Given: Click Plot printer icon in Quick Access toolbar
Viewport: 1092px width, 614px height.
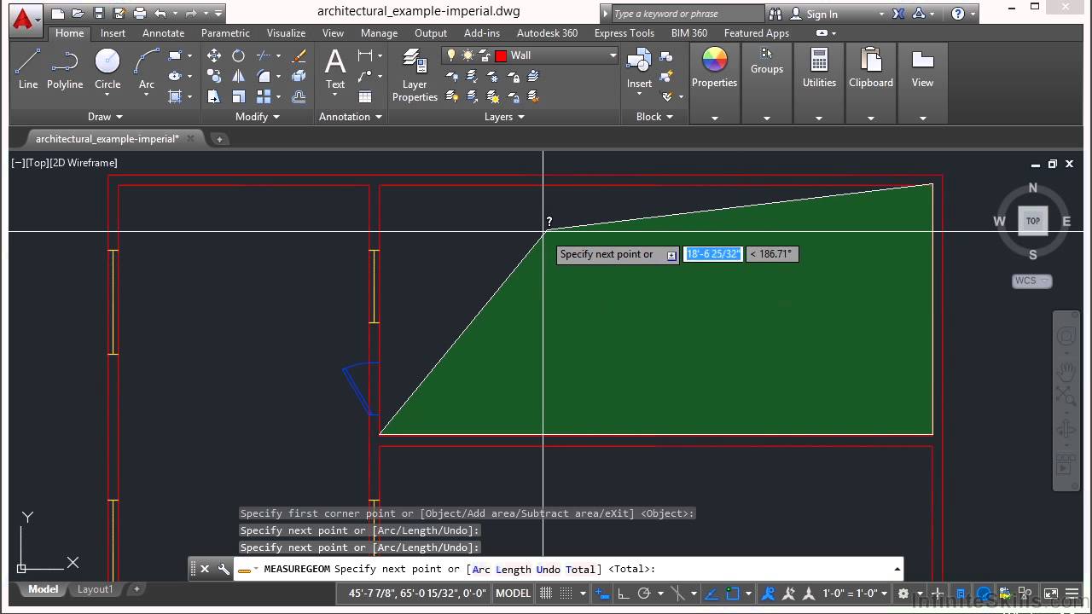Looking at the screenshot, I should [138, 13].
